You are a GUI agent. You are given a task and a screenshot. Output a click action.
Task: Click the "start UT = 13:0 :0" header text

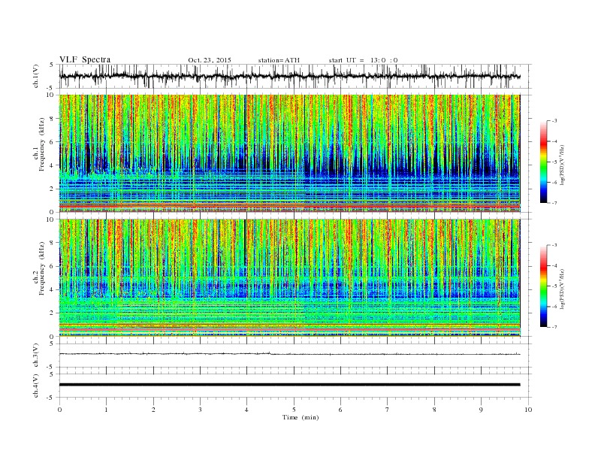(363, 60)
